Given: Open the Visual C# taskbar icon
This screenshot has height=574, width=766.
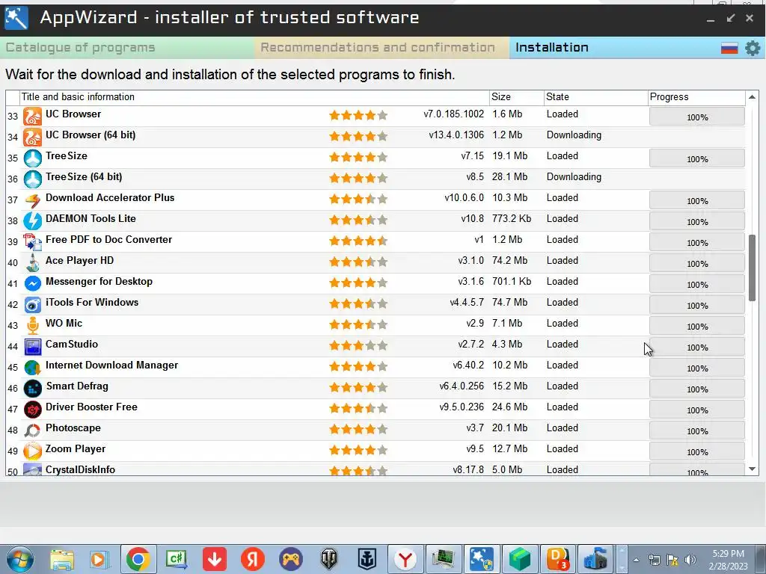Looking at the screenshot, I should tap(177, 559).
